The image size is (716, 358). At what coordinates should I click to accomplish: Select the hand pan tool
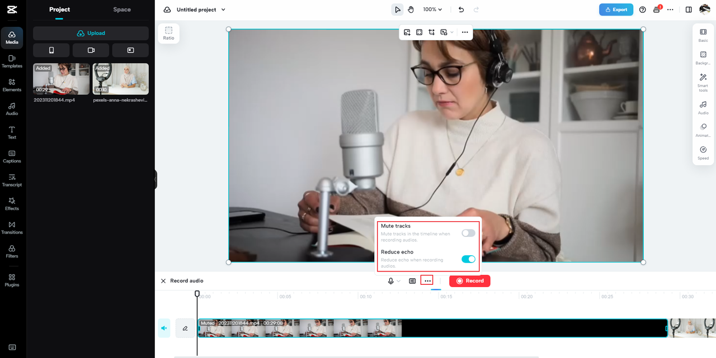click(x=411, y=9)
